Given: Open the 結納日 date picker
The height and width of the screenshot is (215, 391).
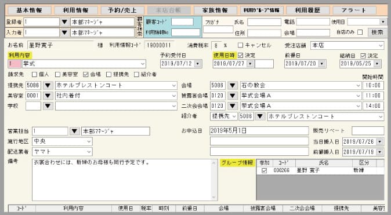Looking at the screenshot, I should click(377, 64).
